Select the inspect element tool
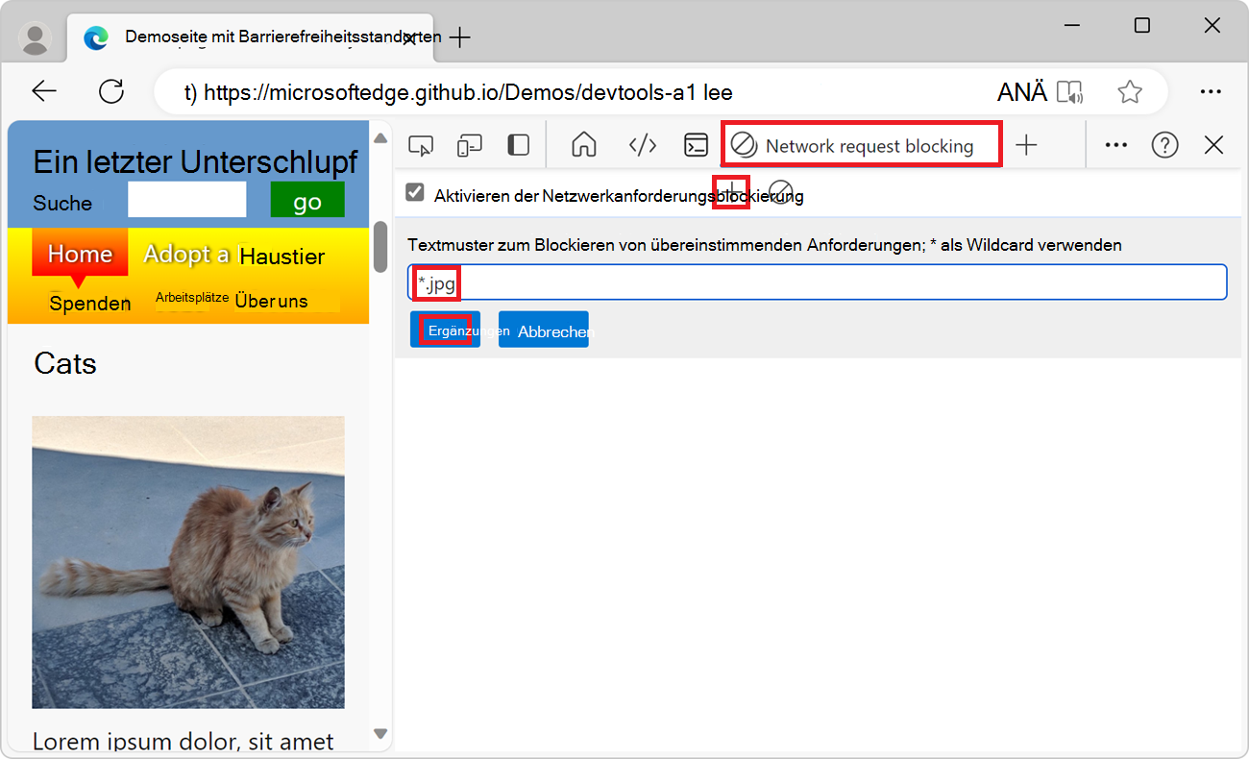This screenshot has width=1249, height=759. (x=421, y=144)
